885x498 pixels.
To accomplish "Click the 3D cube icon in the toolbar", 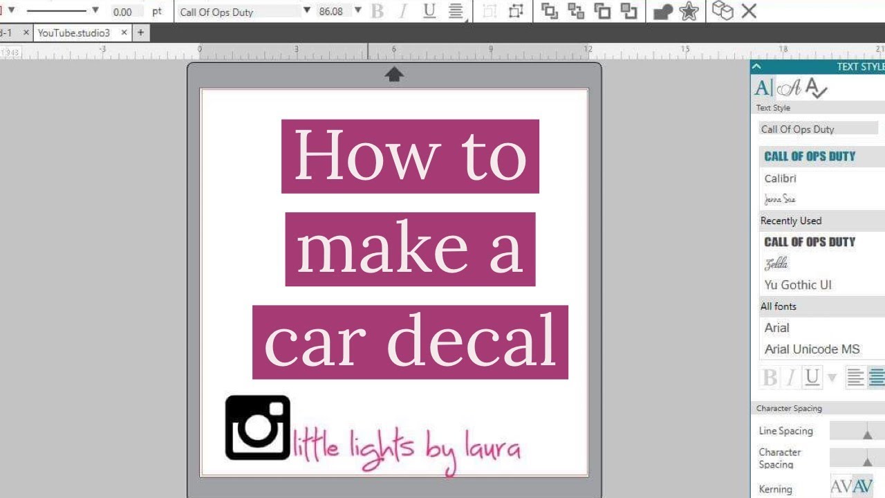I will point(723,10).
